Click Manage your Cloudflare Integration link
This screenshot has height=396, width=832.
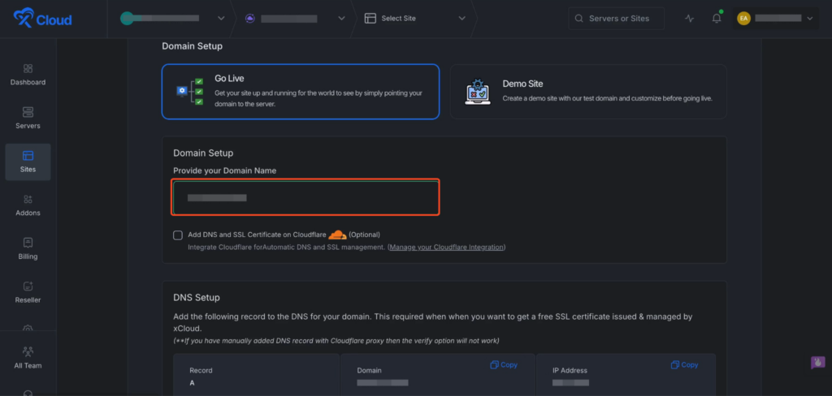446,247
